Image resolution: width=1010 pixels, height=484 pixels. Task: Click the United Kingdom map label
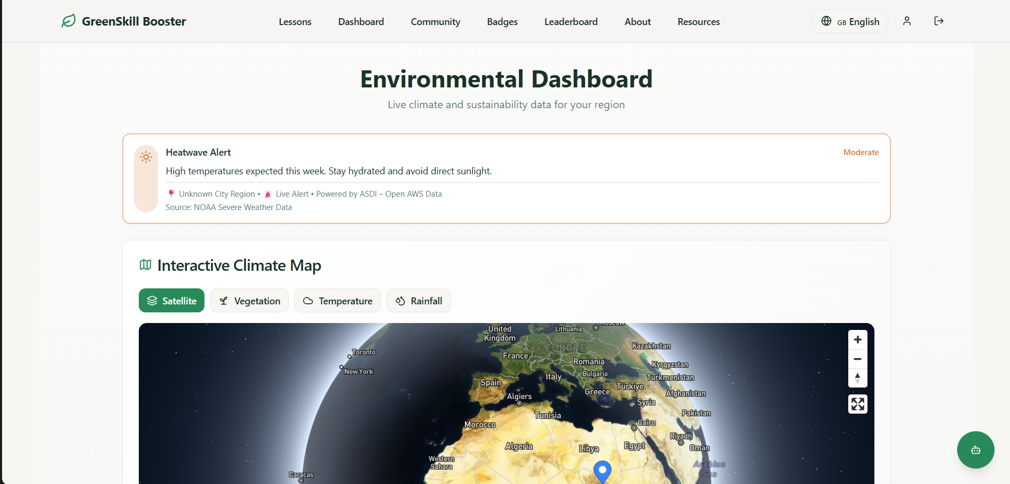pos(500,333)
